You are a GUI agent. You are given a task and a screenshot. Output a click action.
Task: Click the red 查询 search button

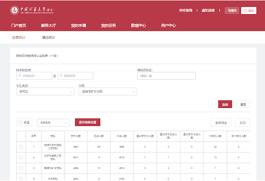tap(225, 104)
